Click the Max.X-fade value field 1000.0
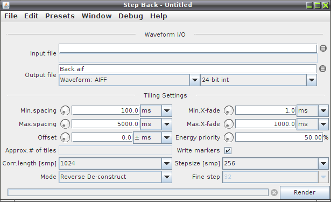331x202 pixels. [265, 124]
